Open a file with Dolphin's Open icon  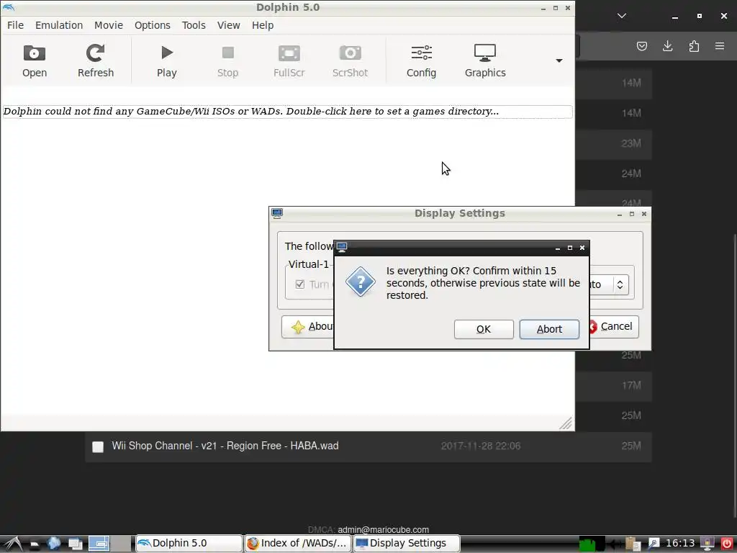click(35, 60)
